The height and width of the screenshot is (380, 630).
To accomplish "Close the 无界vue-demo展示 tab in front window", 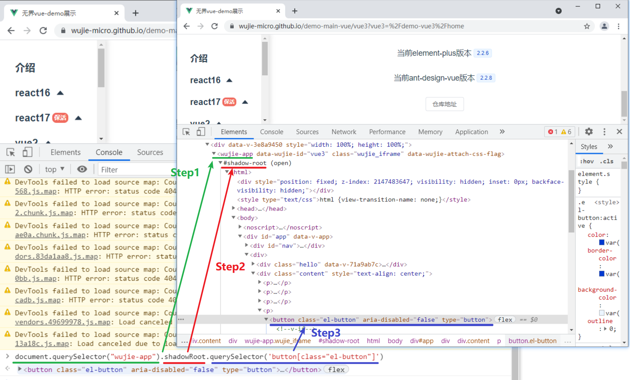I will pos(278,11).
